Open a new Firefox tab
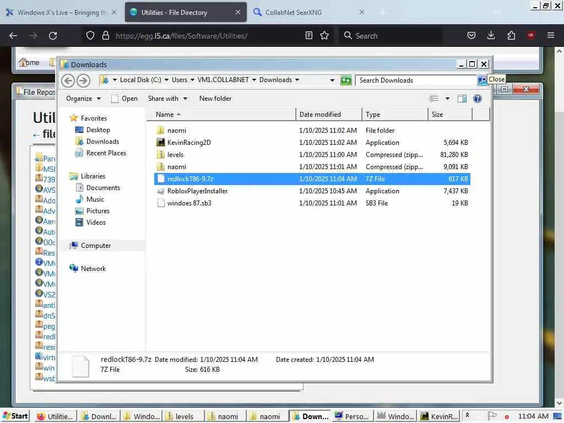This screenshot has width=564, height=423. coord(382,12)
